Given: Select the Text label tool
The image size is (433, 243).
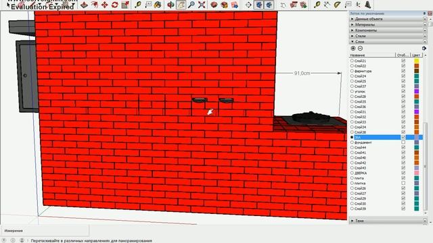Looking at the screenshot, I should (148, 5).
